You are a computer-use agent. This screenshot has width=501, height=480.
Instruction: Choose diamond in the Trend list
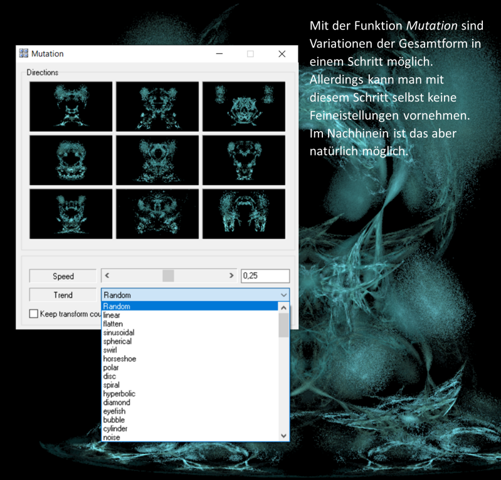[x=190, y=402]
